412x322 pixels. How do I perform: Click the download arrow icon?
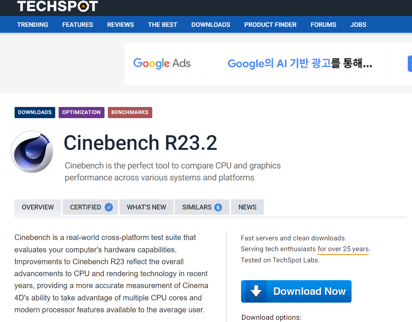pyautogui.click(x=256, y=291)
